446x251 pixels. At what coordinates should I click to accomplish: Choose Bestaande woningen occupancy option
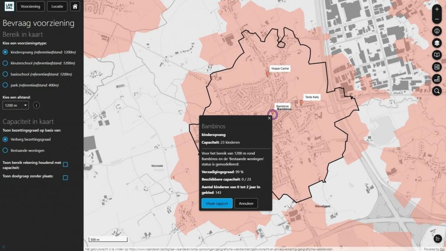5,150
